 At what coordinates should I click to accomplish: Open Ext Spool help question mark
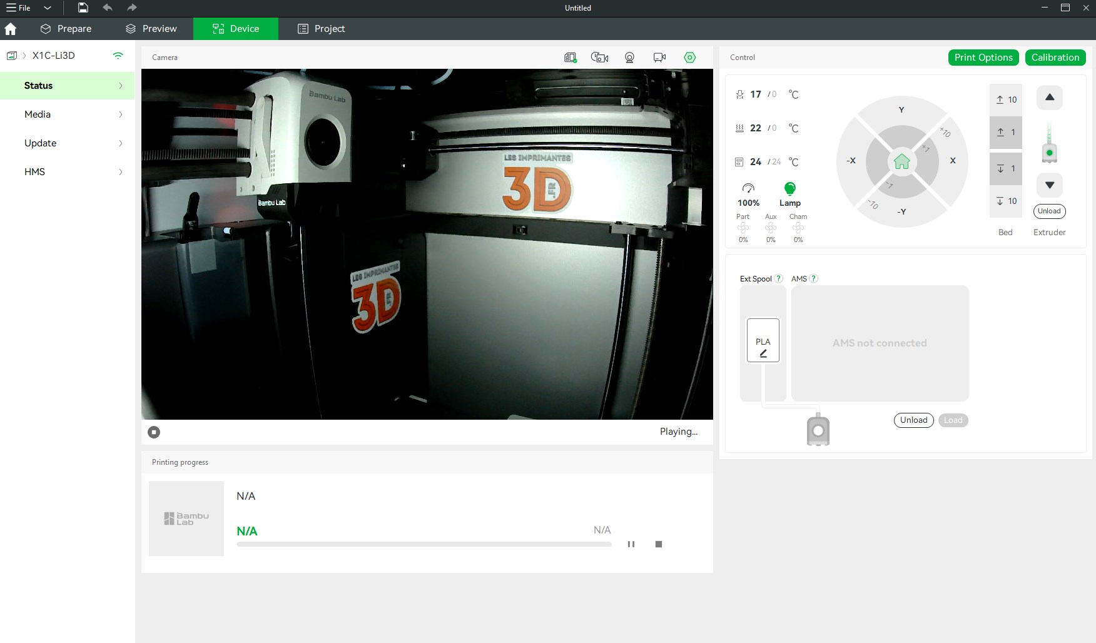(x=779, y=279)
